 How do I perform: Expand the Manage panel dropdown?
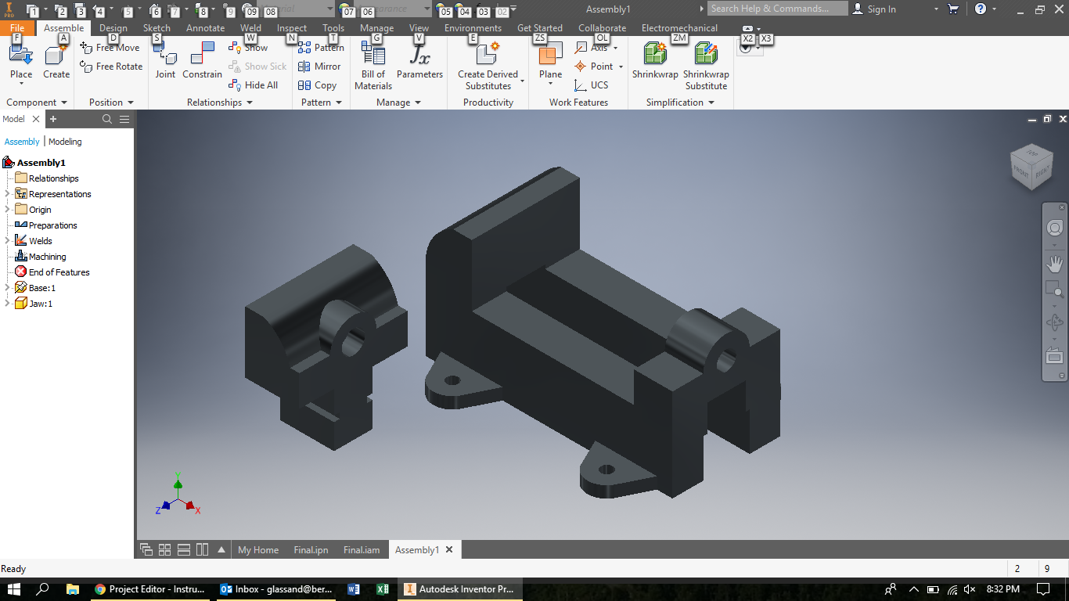(418, 103)
